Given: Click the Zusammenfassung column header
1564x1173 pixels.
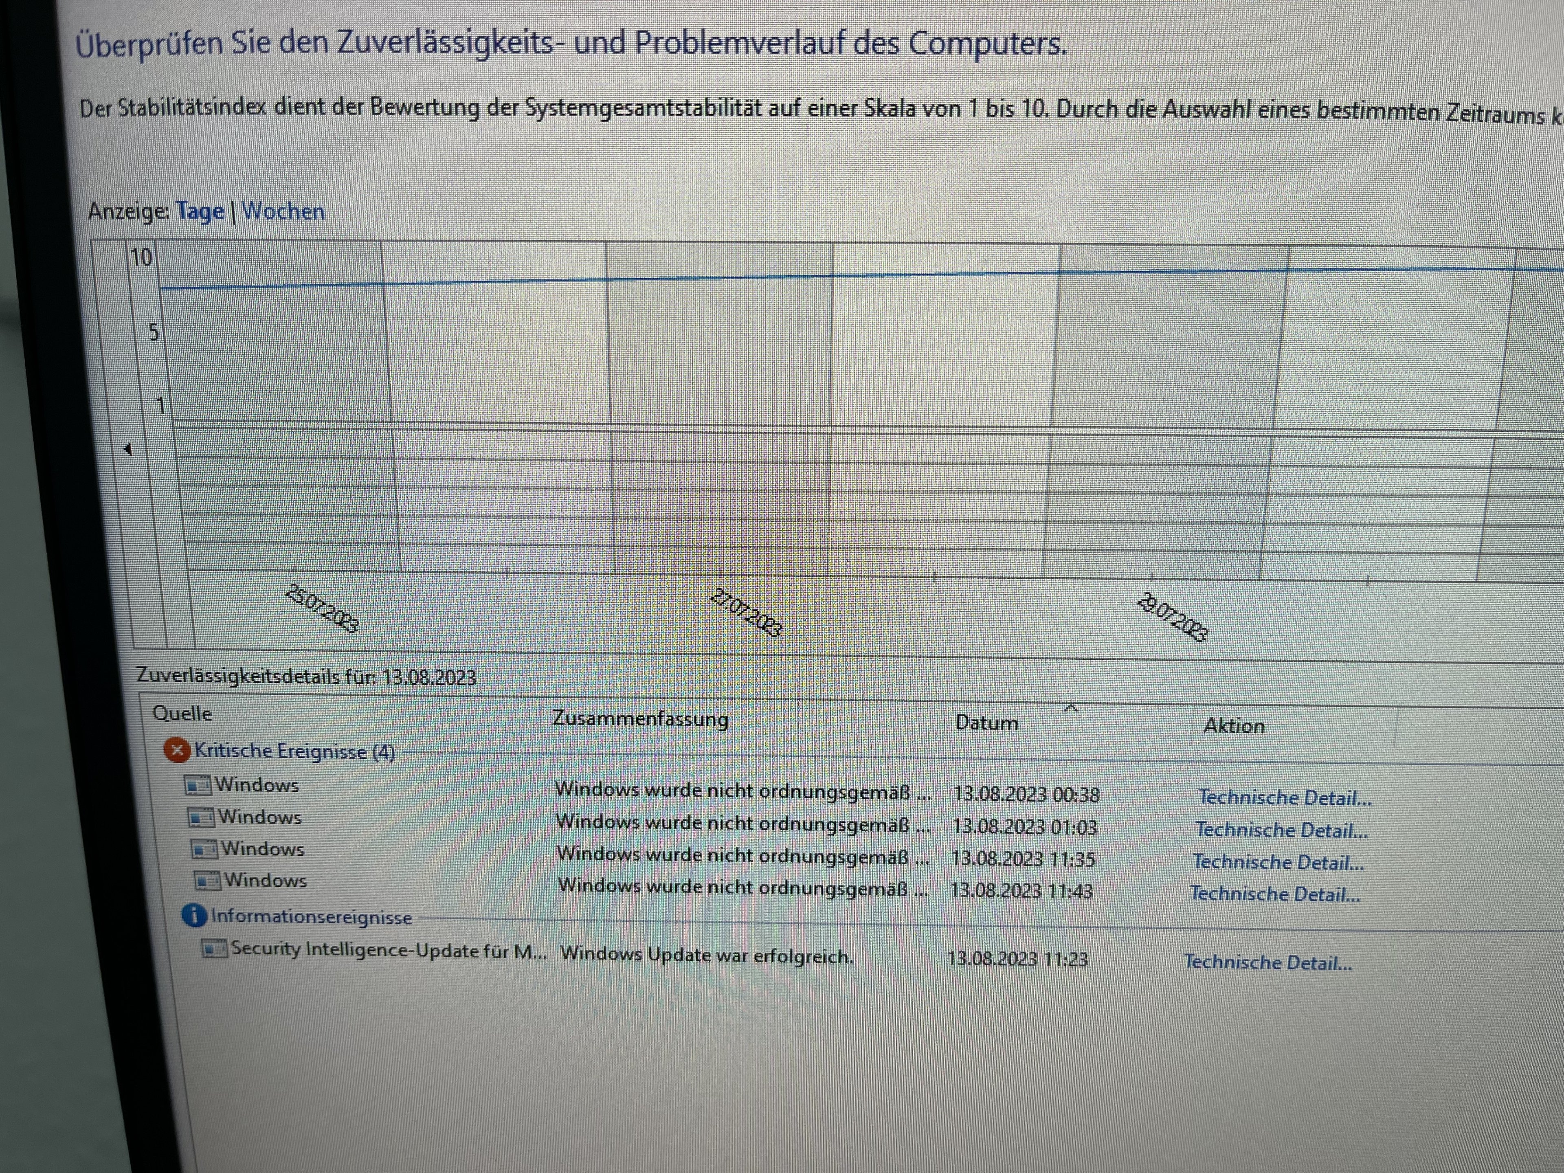Looking at the screenshot, I should [x=640, y=719].
